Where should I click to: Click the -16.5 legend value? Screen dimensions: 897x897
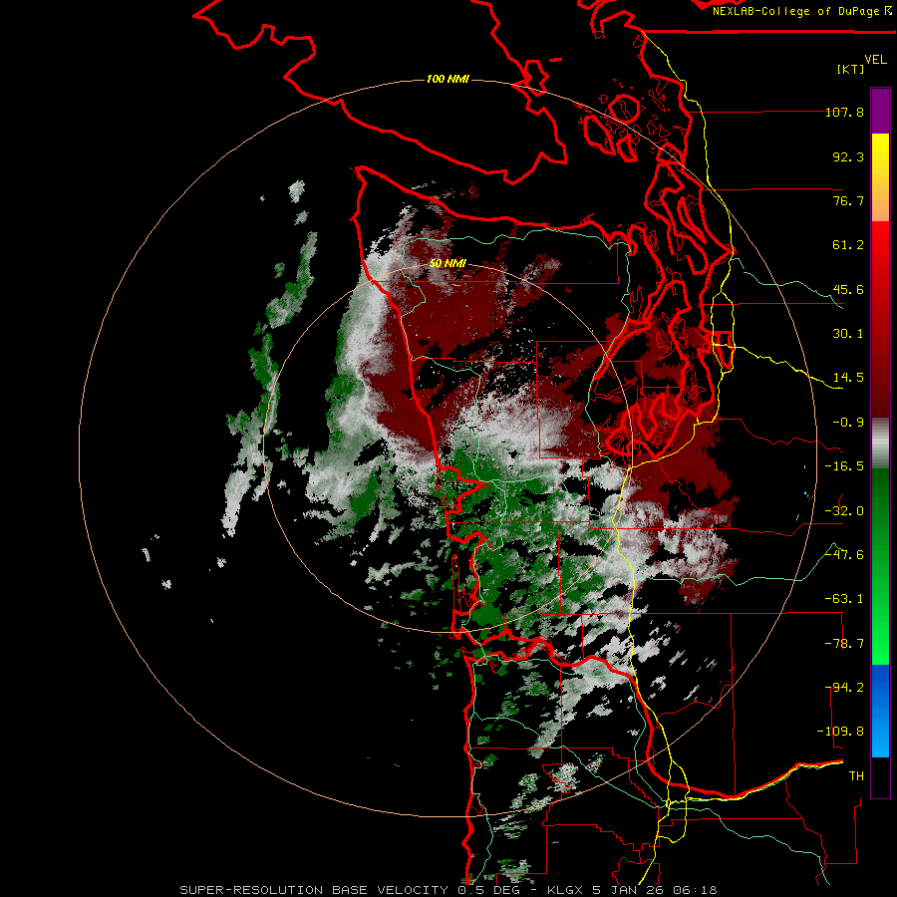coord(844,466)
